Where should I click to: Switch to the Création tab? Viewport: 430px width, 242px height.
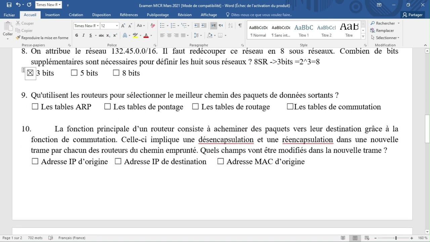click(76, 15)
